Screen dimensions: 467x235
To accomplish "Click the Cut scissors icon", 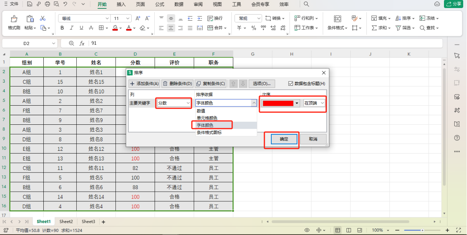I will tap(43, 18).
